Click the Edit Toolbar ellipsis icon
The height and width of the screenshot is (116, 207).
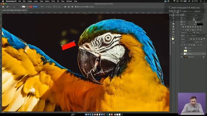tap(173, 34)
